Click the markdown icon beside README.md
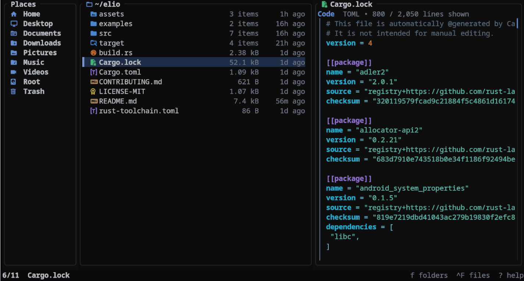 point(93,101)
